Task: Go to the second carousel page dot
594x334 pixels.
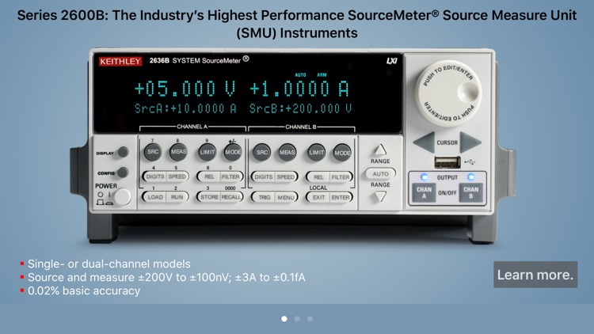Action: coord(297,319)
